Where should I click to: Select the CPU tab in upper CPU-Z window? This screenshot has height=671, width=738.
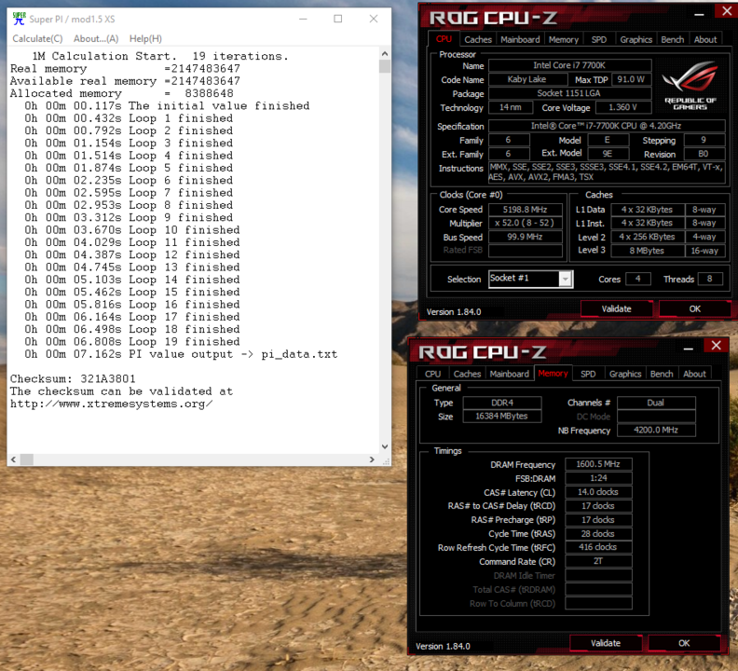pyautogui.click(x=444, y=39)
